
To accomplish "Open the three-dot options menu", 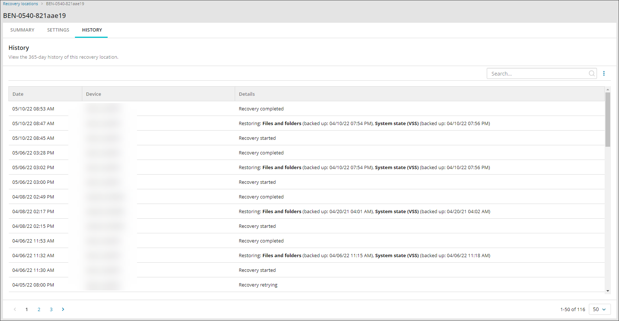I will pyautogui.click(x=604, y=73).
